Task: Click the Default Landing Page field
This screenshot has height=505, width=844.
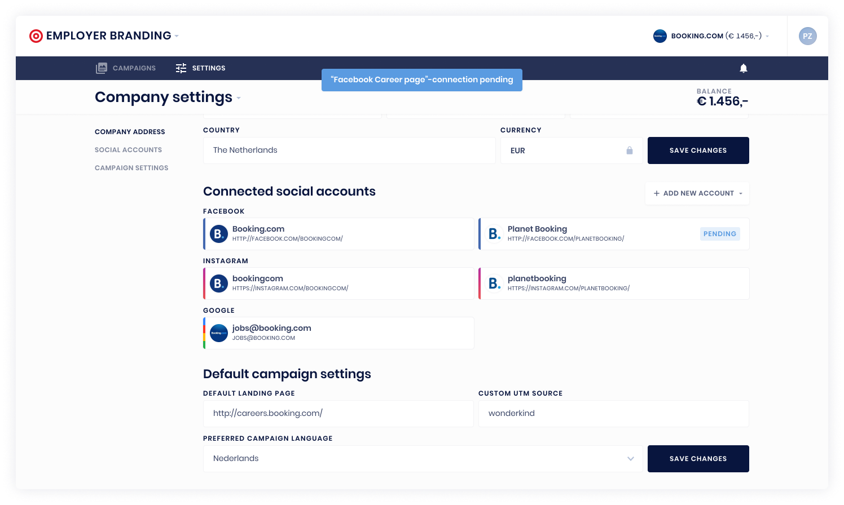Action: 339,414
